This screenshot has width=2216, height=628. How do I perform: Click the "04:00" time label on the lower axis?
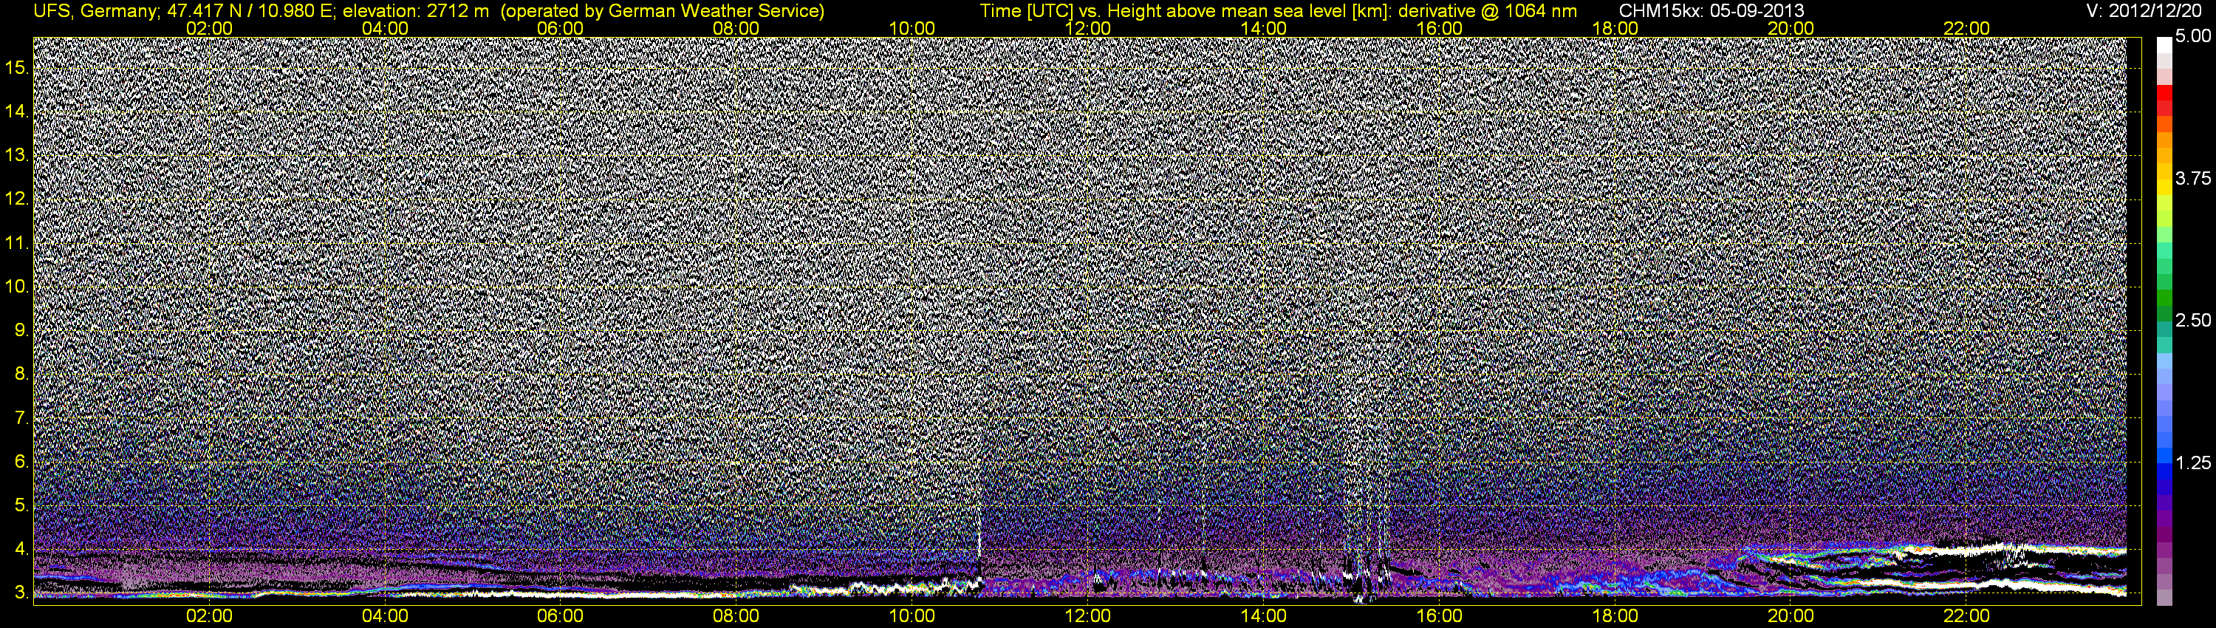tap(385, 616)
